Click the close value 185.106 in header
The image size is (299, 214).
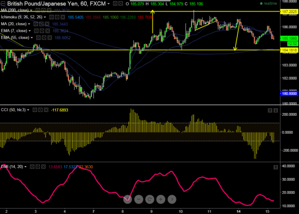click(196, 4)
